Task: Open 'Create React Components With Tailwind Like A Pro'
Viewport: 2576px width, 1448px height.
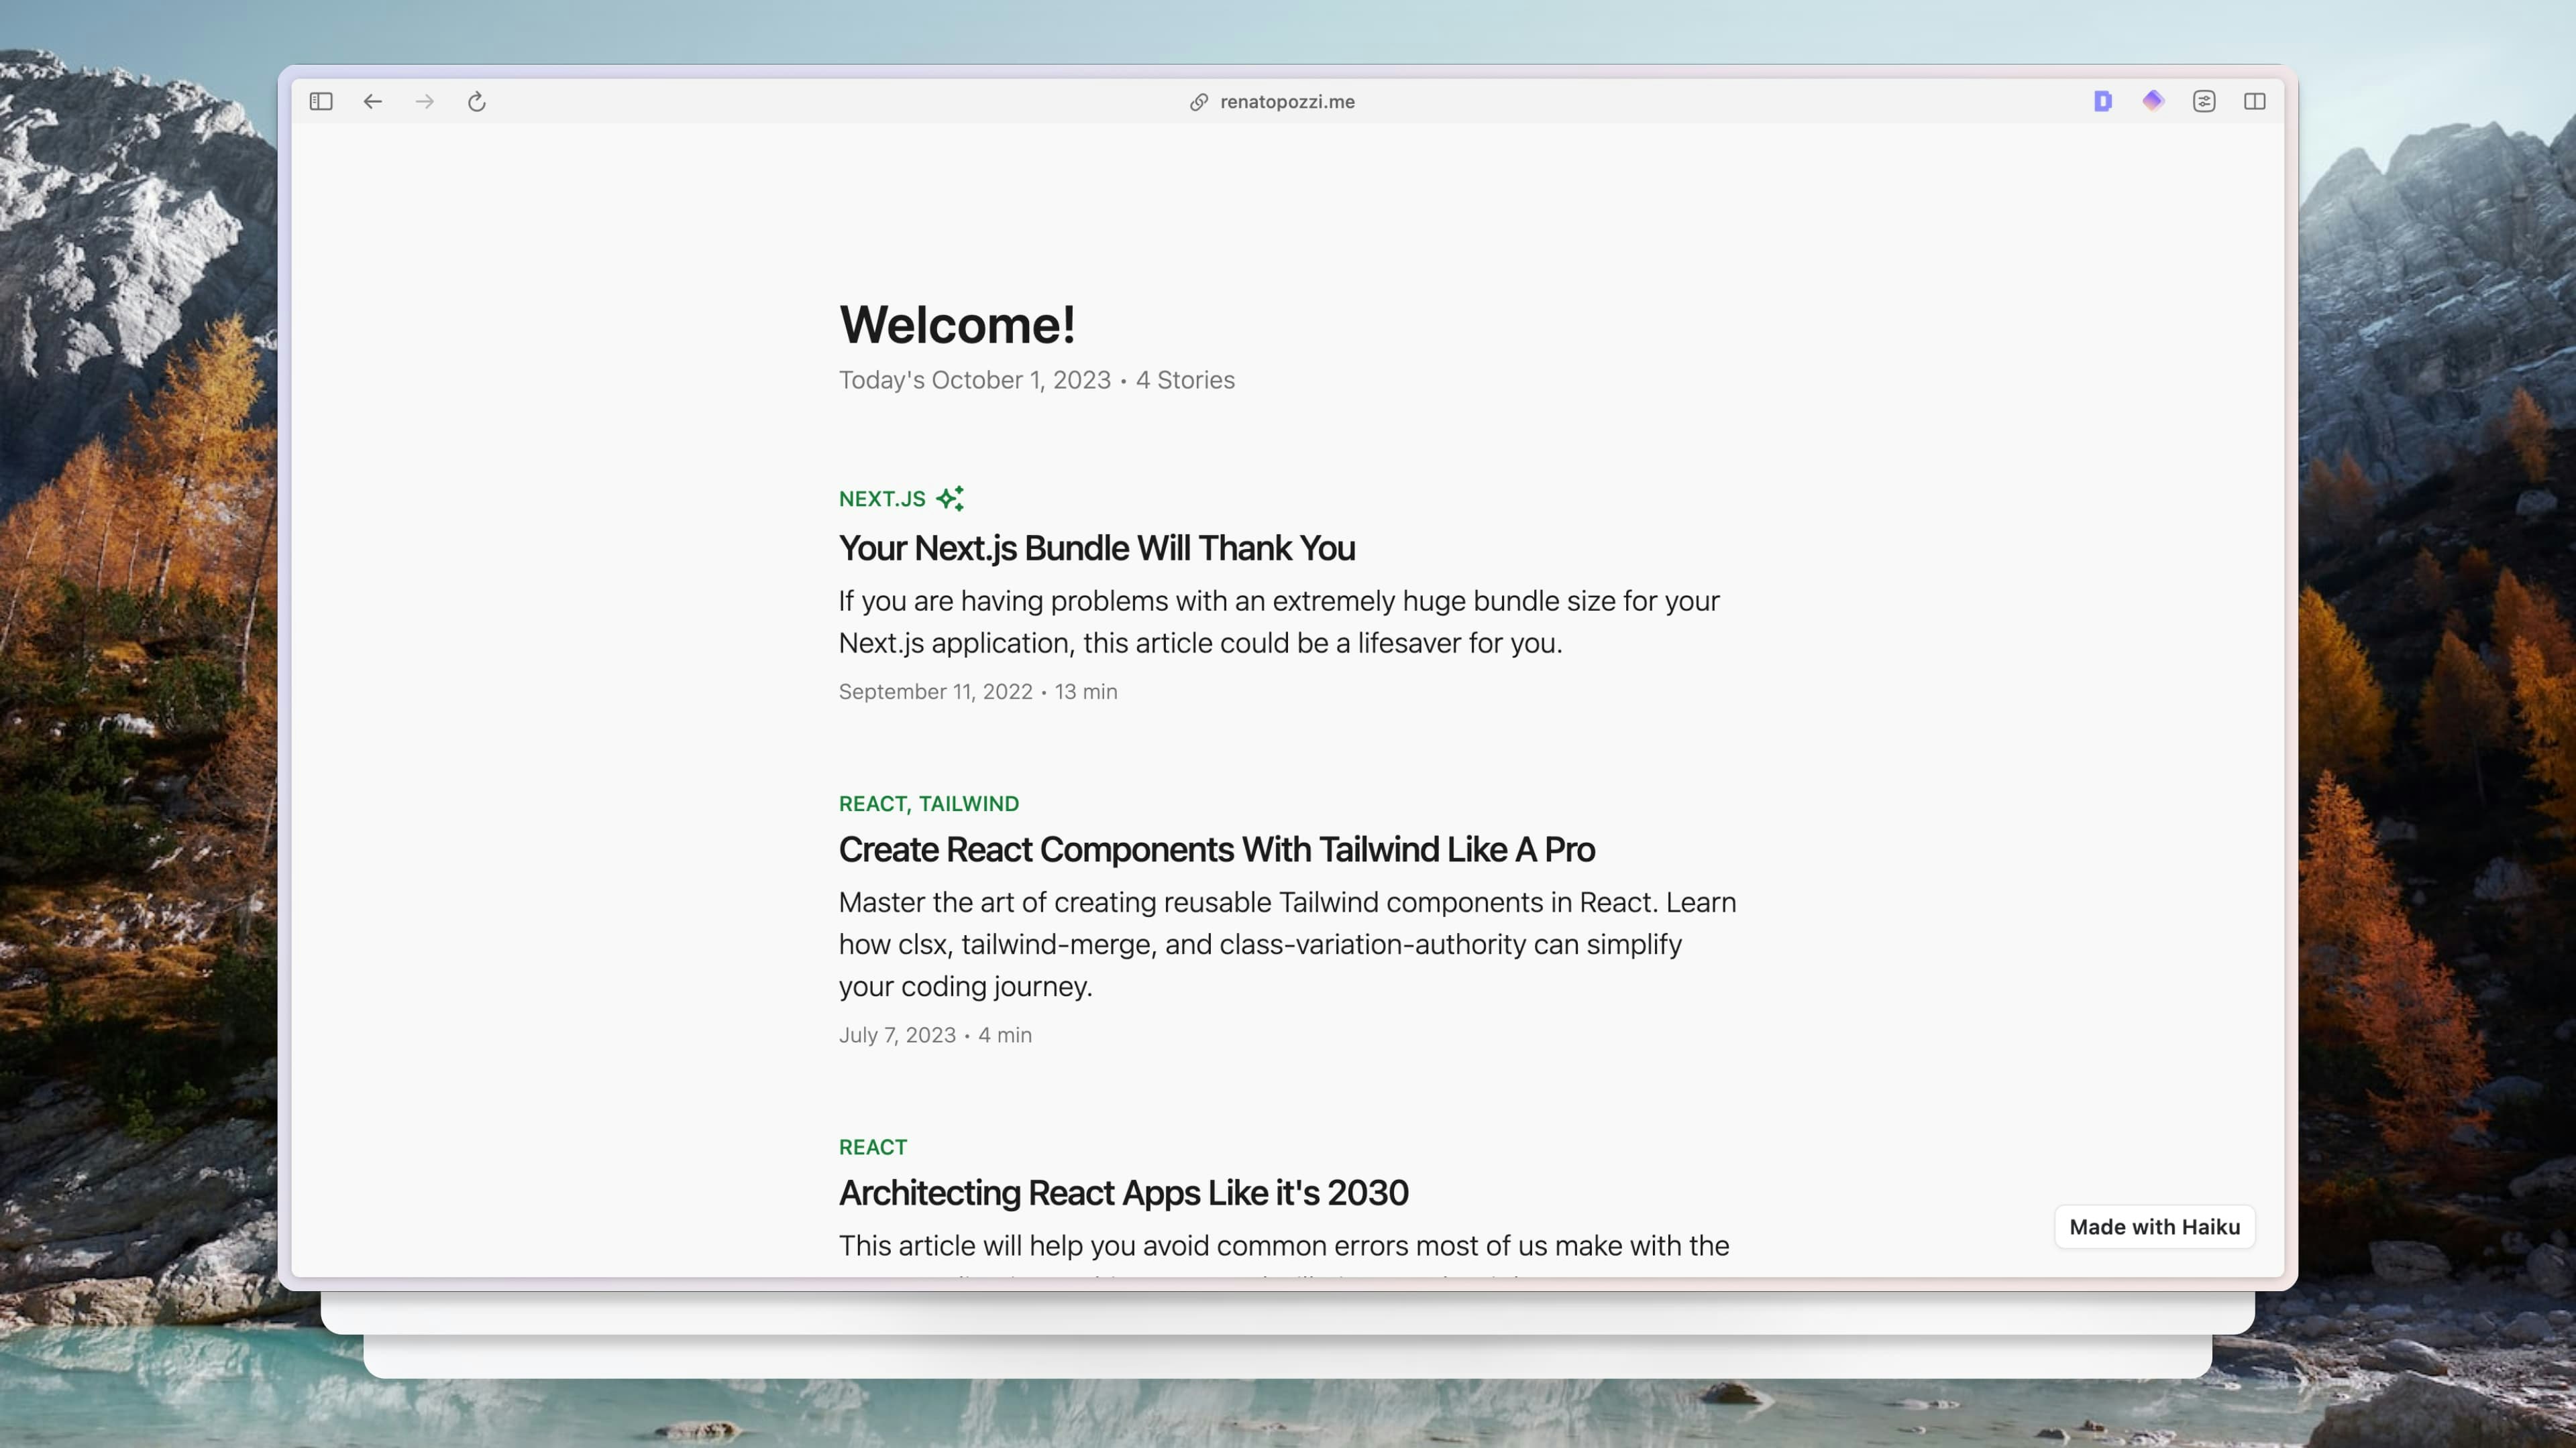Action: tap(1217, 849)
